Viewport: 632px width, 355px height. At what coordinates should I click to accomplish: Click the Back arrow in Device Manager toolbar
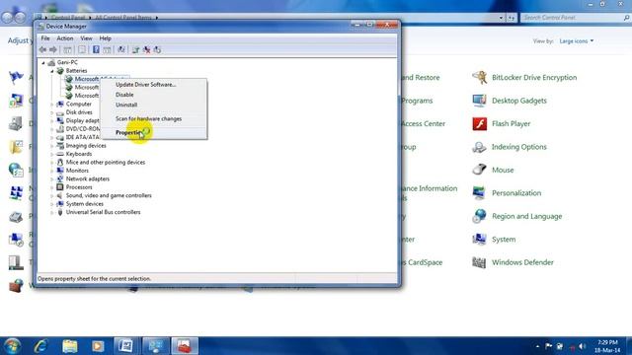[x=42, y=49]
